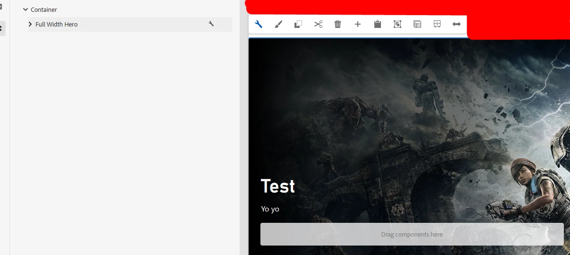570x255 pixels.
Task: Cut component with scissors icon
Action: click(x=318, y=24)
